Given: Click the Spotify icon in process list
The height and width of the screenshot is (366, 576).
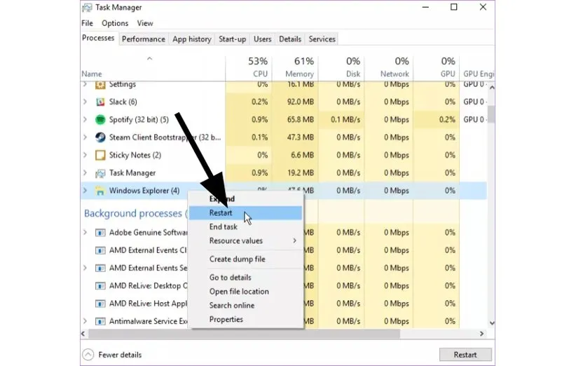Looking at the screenshot, I should 100,120.
